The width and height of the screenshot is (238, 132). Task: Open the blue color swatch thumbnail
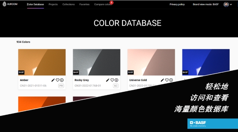pos(206,62)
